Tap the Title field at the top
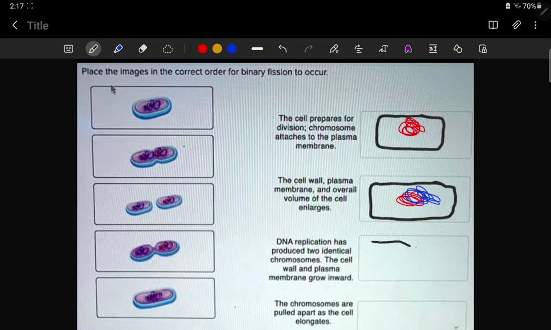The width and height of the screenshot is (551, 330). click(38, 25)
